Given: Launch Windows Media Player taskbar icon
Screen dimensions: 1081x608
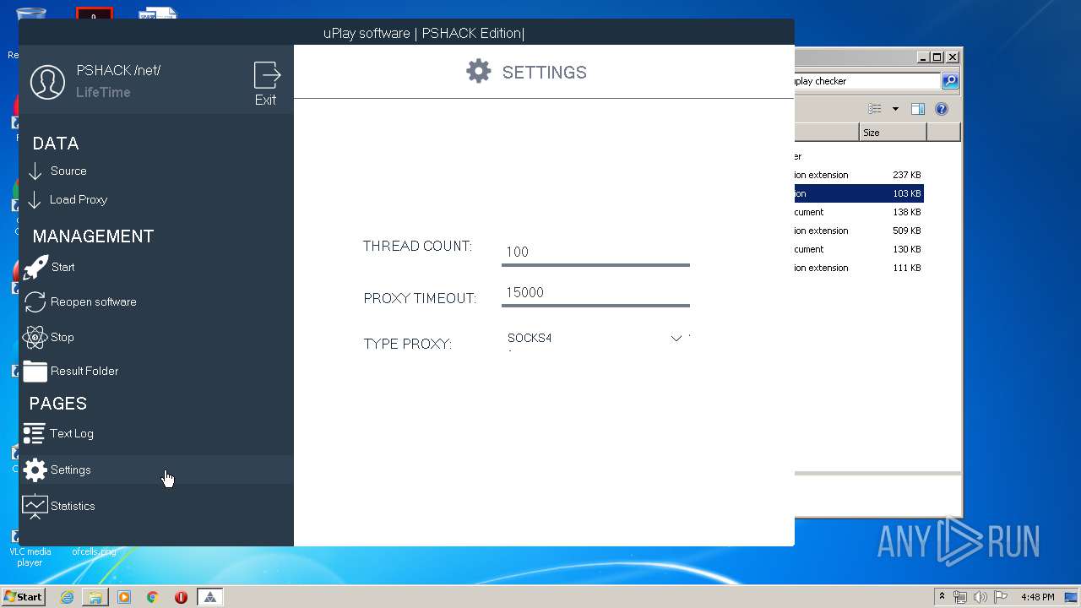Looking at the screenshot, I should tap(124, 597).
